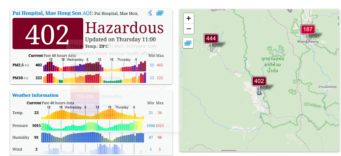Select the 187 marker at Wiang Haeng

308,29
